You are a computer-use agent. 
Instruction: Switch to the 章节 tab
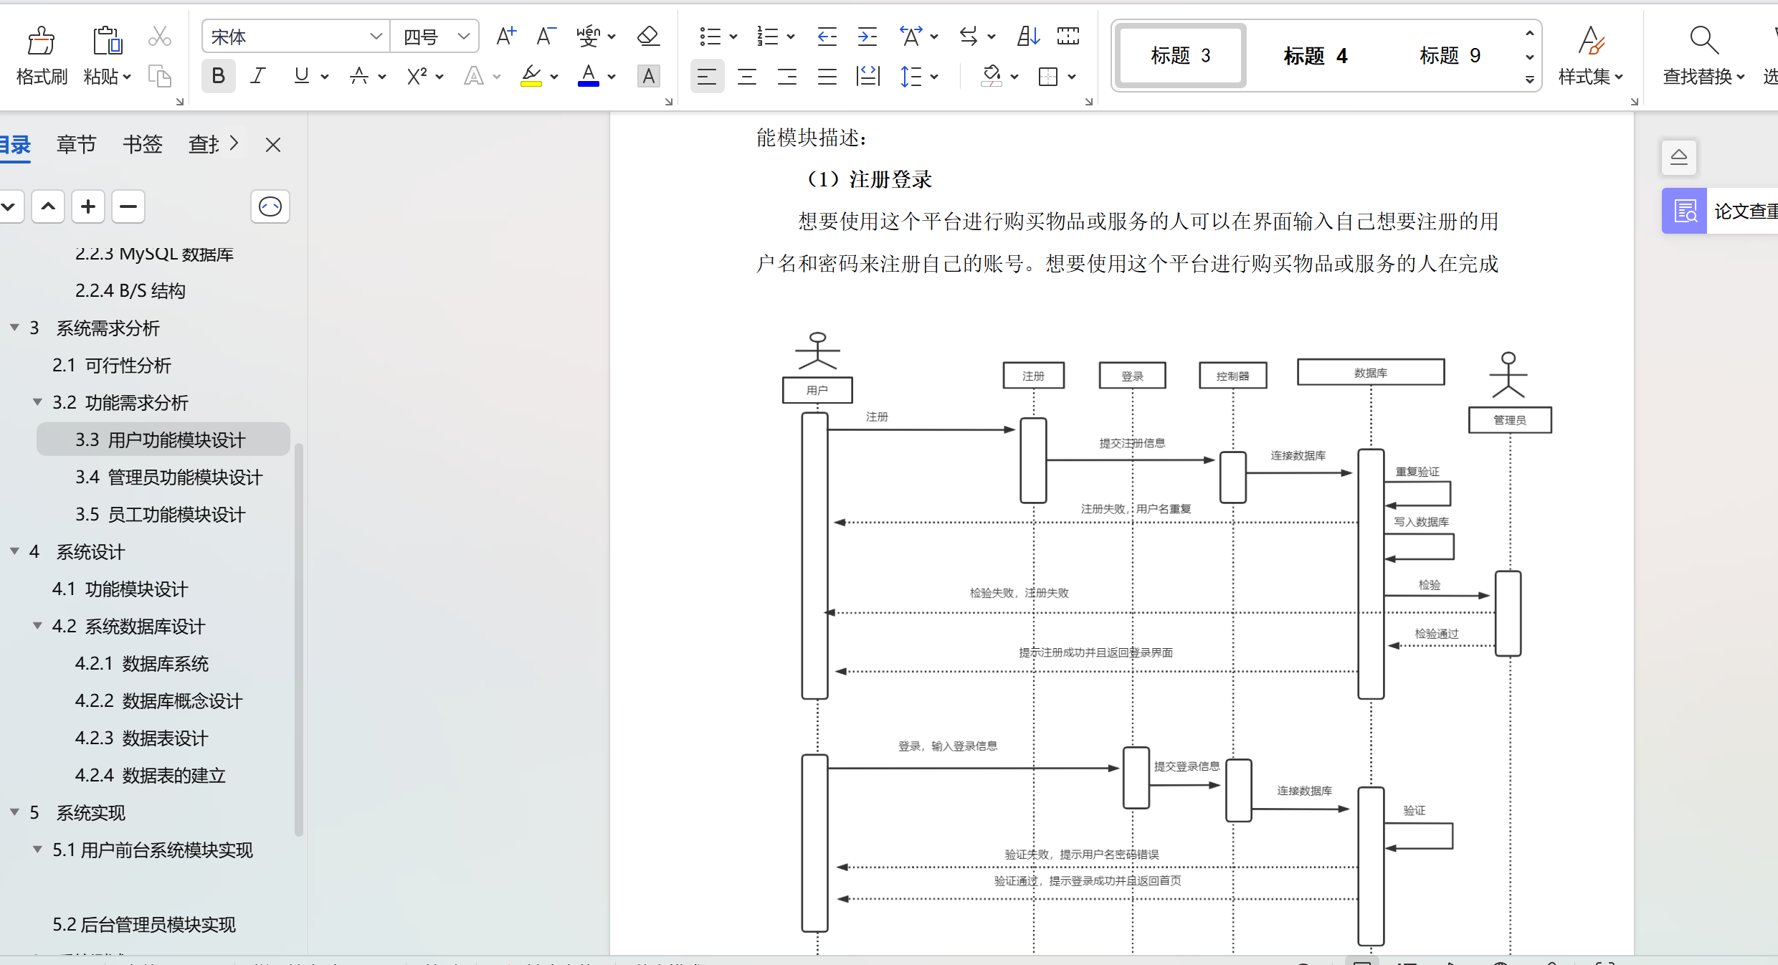[x=76, y=145]
